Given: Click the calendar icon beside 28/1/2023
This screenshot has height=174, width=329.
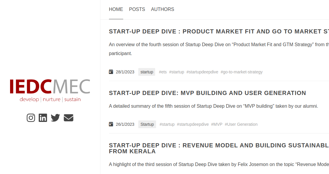Looking at the screenshot, I should point(111,72).
